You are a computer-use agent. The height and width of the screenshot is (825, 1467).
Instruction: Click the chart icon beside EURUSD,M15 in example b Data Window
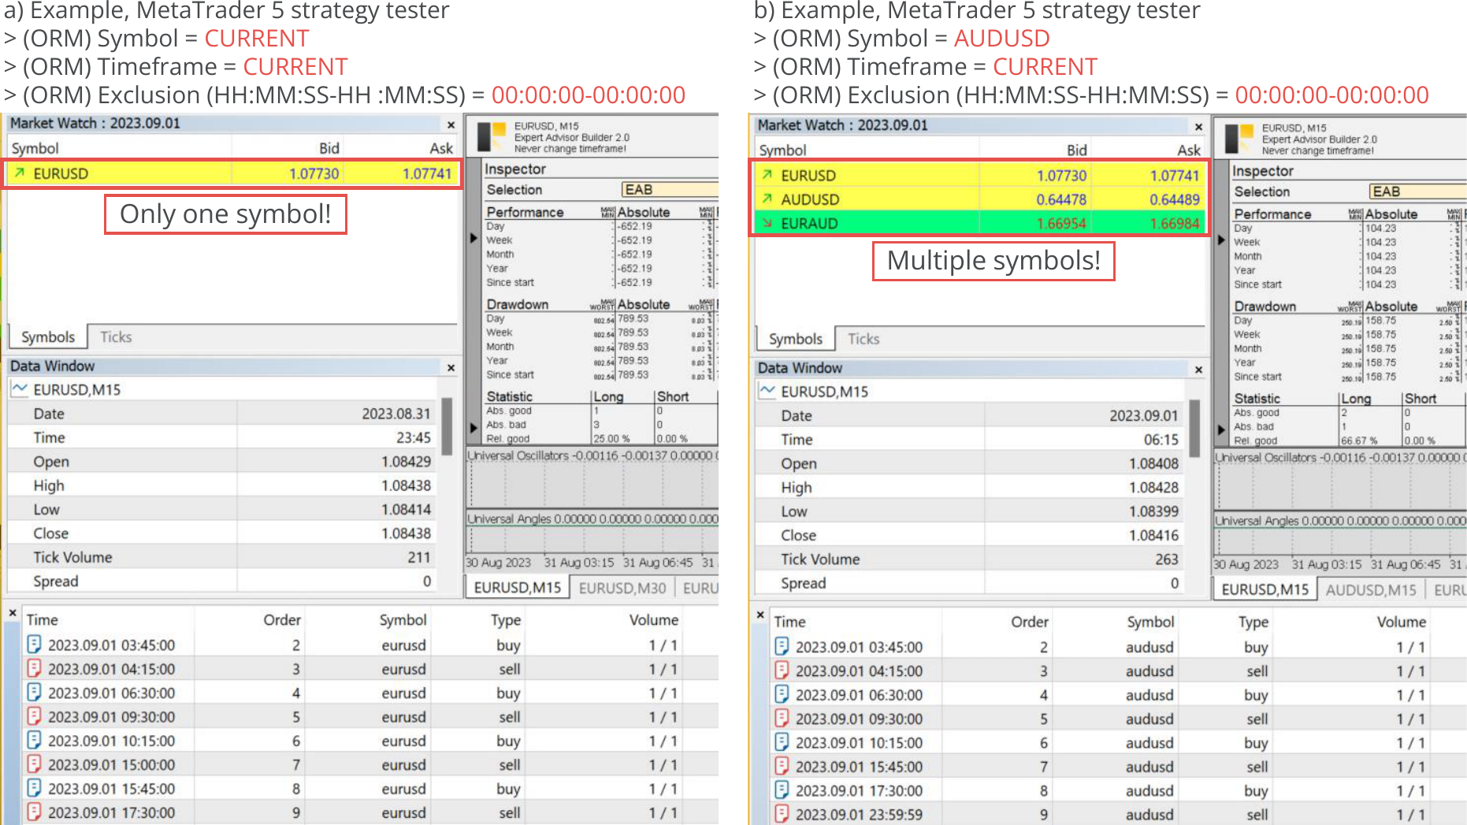pyautogui.click(x=767, y=391)
